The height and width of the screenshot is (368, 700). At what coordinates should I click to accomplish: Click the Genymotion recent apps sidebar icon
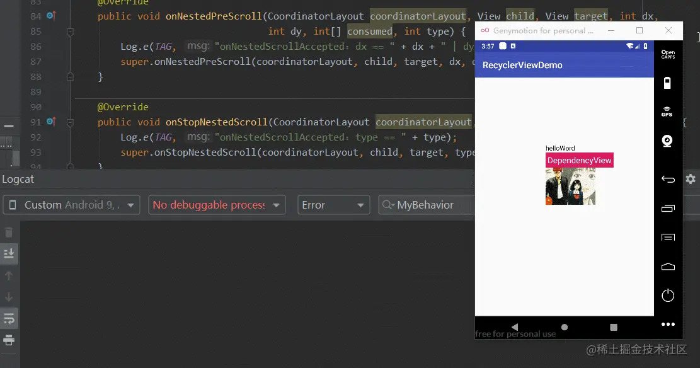click(668, 208)
